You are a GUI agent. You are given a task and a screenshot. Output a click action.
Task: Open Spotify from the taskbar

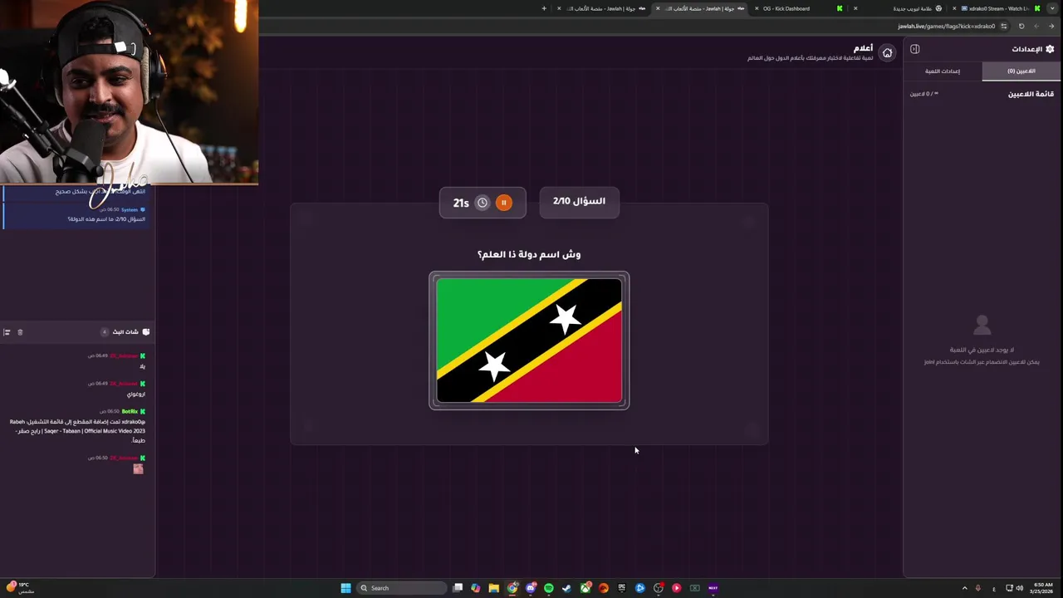coord(549,588)
